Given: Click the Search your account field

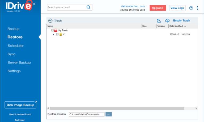Looking at the screenshot, I should 70,7.
